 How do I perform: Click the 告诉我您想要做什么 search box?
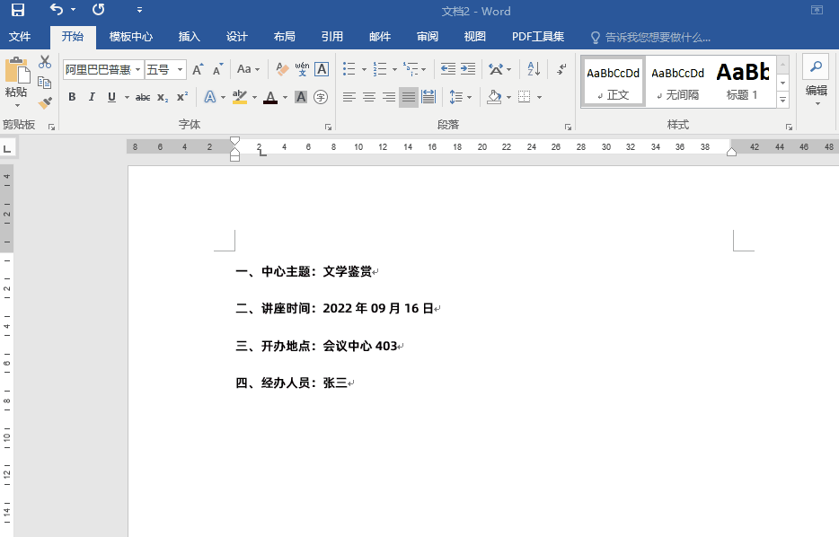[x=658, y=37]
